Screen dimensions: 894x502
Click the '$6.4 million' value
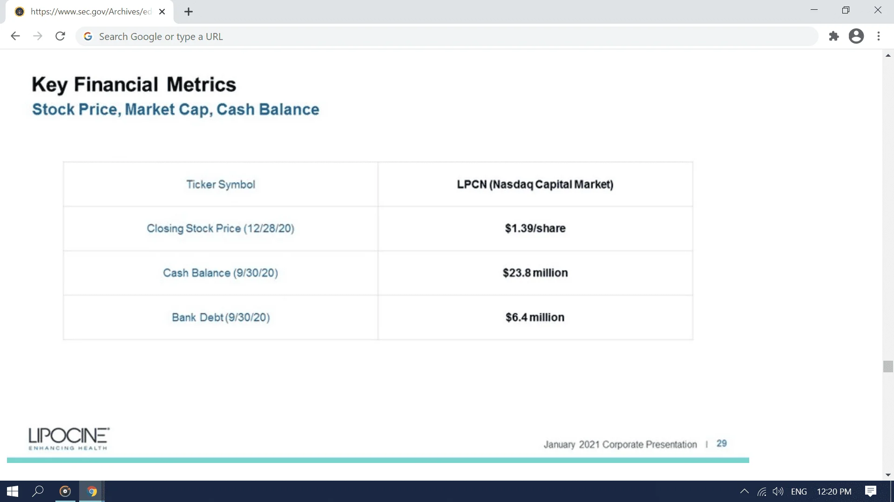535,317
